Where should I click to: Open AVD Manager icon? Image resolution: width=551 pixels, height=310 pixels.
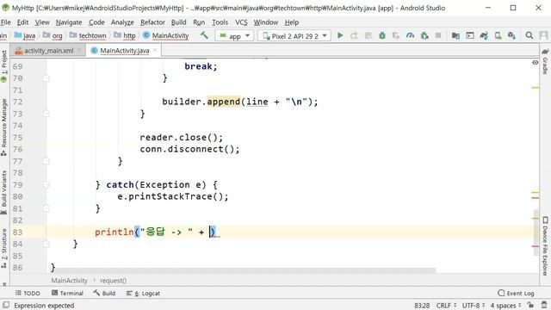click(x=498, y=35)
